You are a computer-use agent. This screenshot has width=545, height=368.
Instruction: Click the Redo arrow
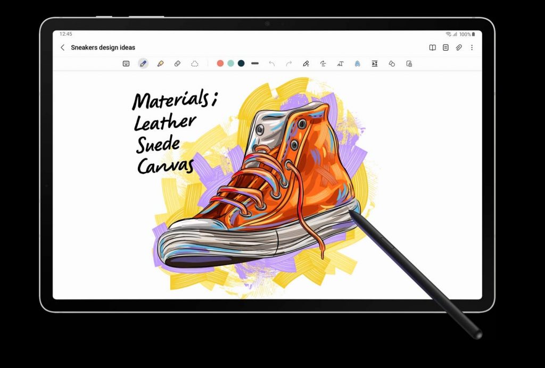tap(288, 63)
